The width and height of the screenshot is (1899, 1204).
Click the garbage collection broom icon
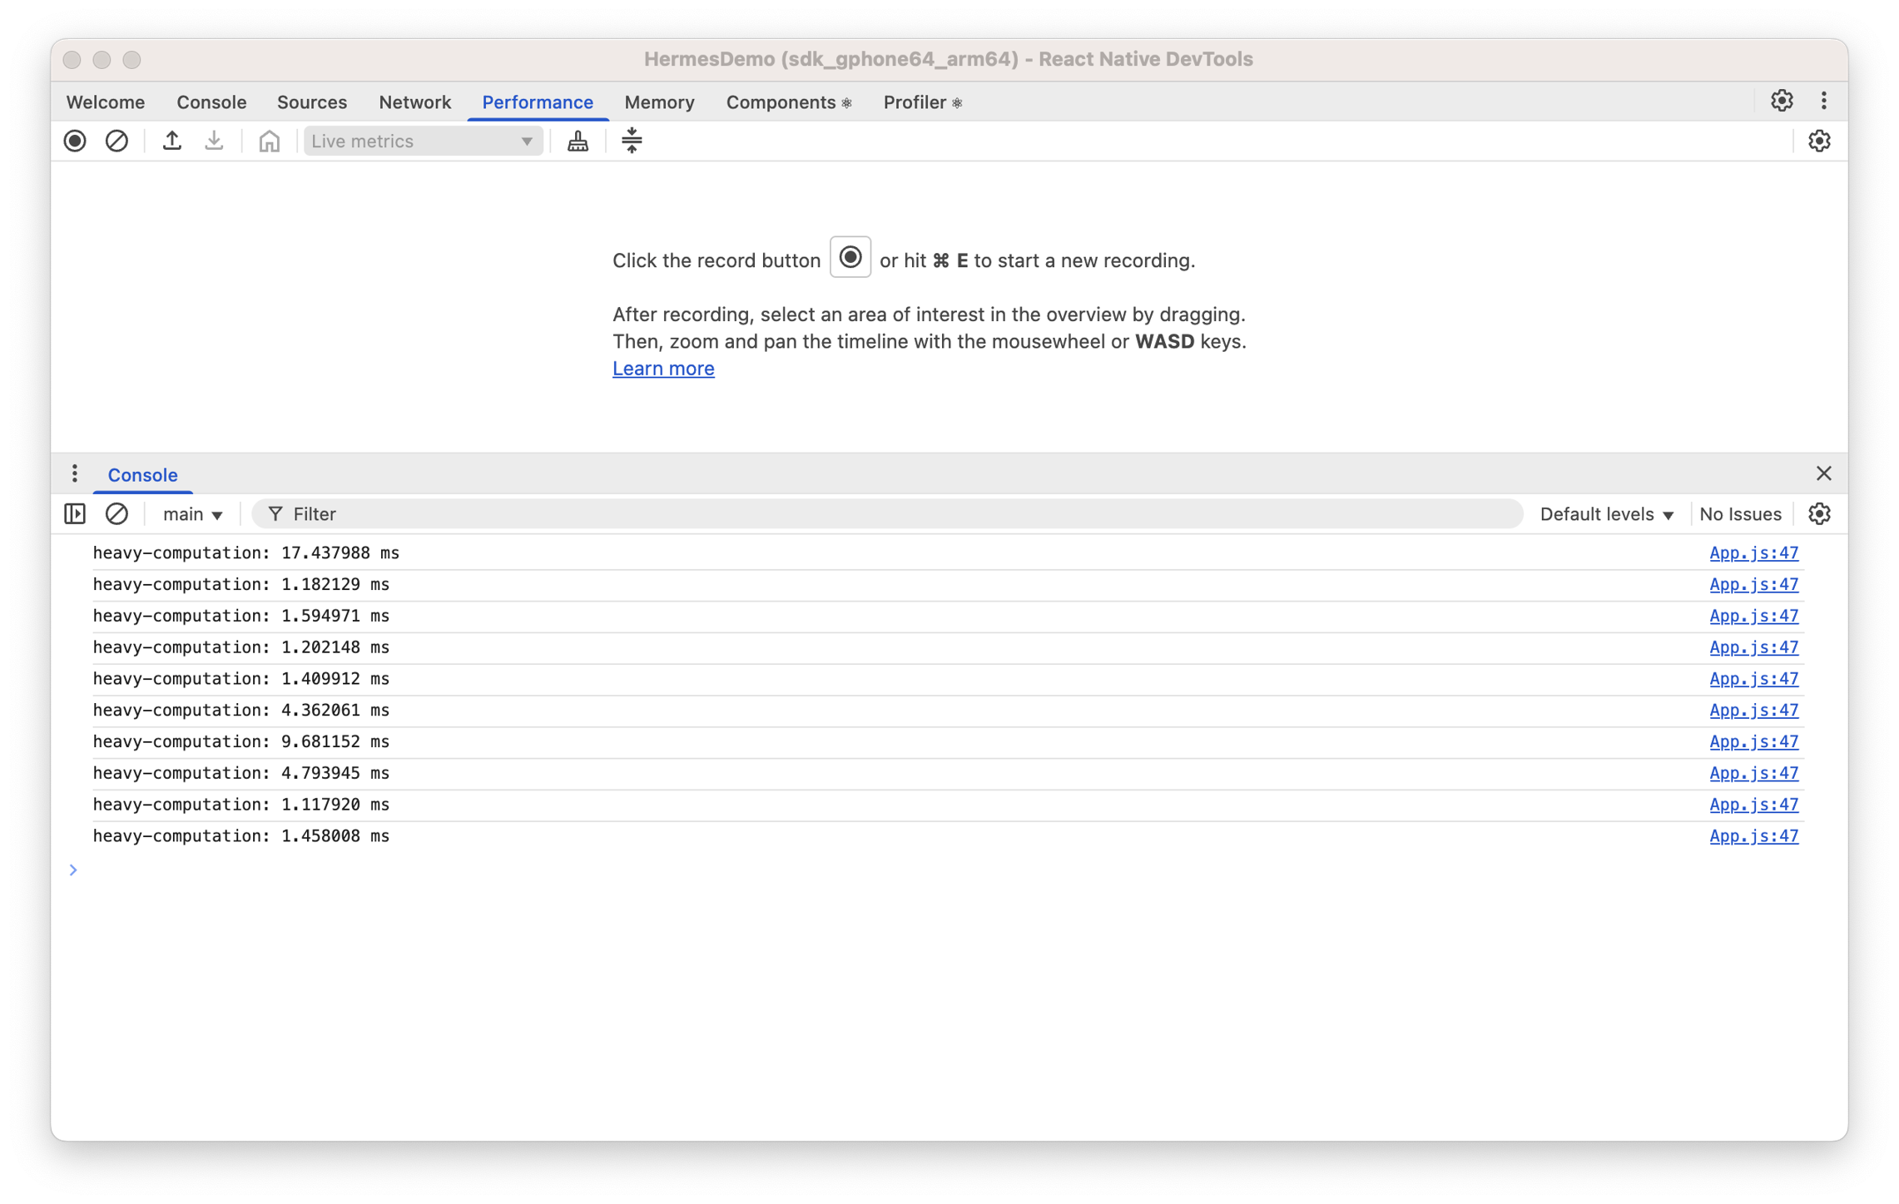click(578, 141)
